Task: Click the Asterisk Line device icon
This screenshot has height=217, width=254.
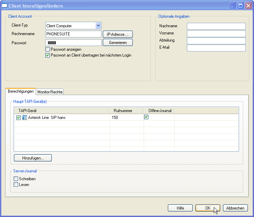Action: point(25,118)
